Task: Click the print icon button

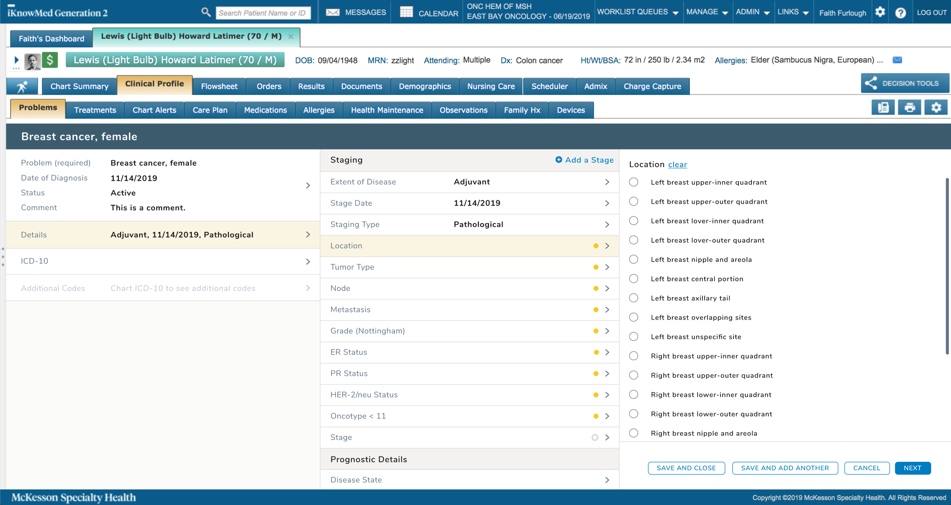Action: tap(910, 108)
